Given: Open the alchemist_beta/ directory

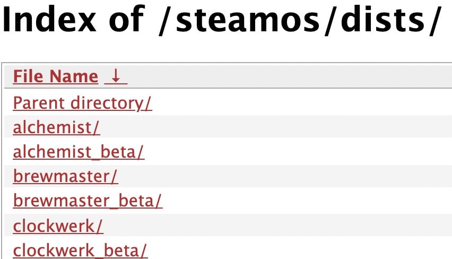Looking at the screenshot, I should [x=79, y=152].
